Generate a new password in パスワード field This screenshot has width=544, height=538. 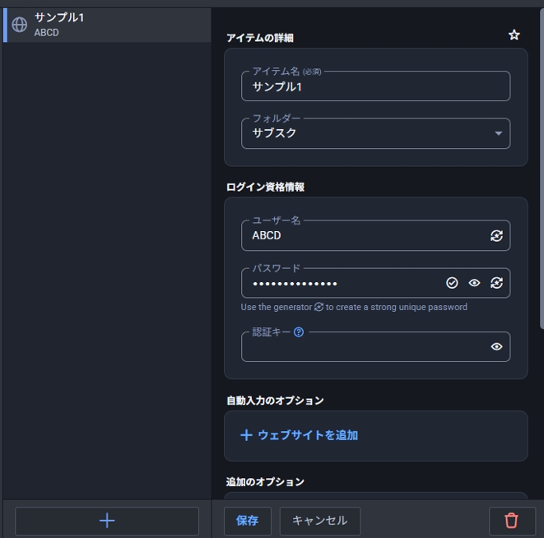[496, 283]
